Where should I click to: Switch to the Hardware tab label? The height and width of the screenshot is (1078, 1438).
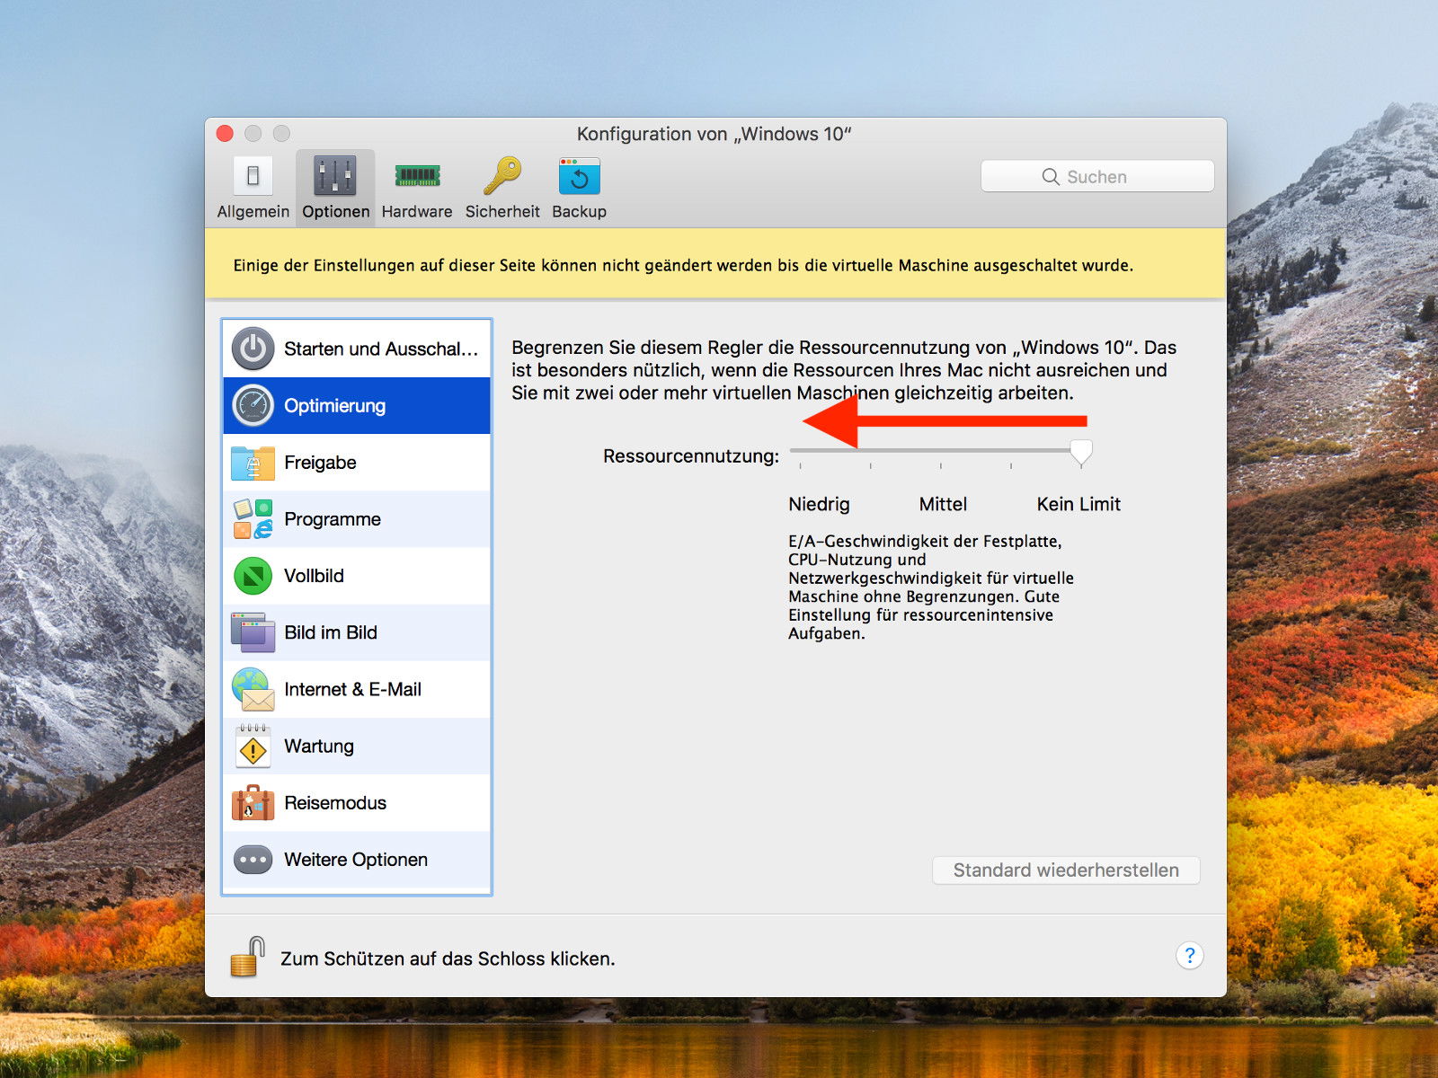click(417, 212)
